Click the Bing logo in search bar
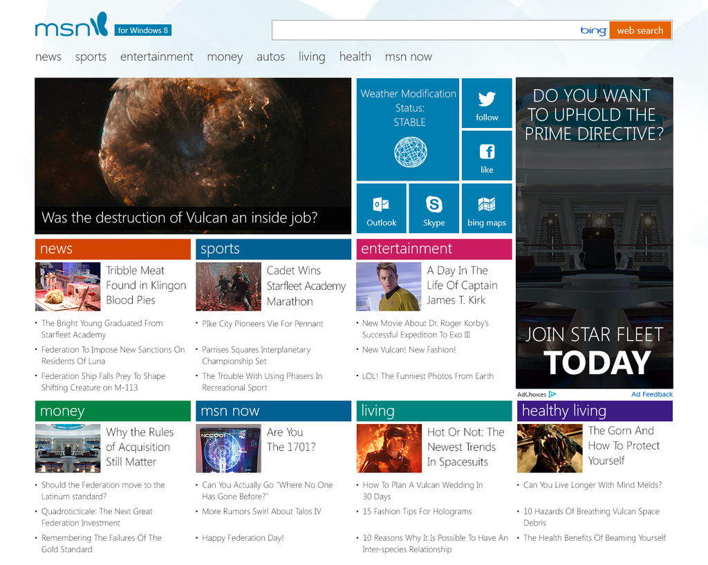 593,30
